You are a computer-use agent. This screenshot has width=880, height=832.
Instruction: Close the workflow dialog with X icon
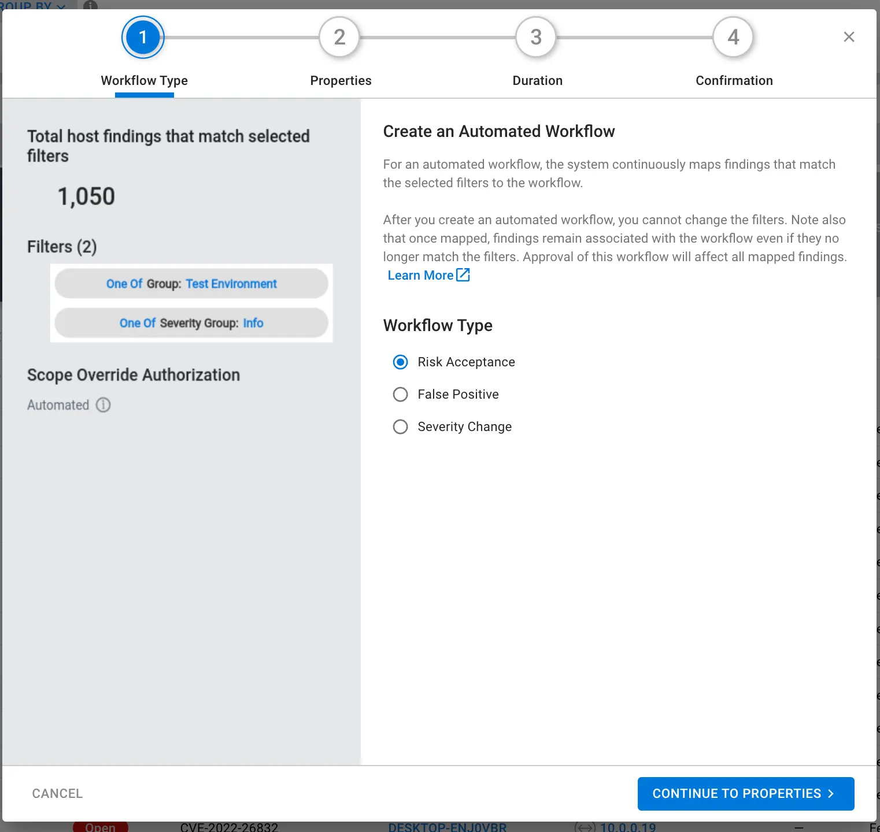[849, 37]
